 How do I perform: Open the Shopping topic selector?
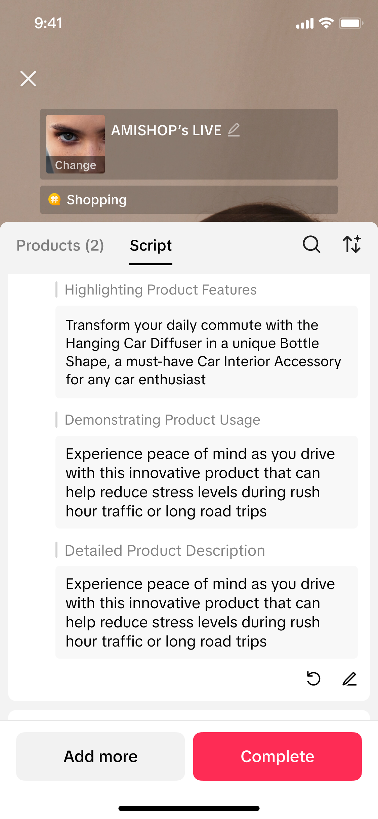pos(189,200)
